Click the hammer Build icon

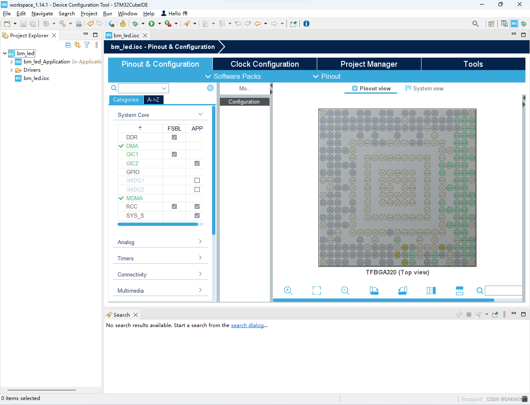tap(62, 24)
